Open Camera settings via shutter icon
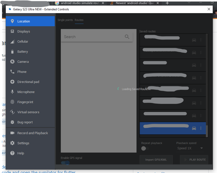The width and height of the screenshot is (217, 173). pyautogui.click(x=12, y=62)
